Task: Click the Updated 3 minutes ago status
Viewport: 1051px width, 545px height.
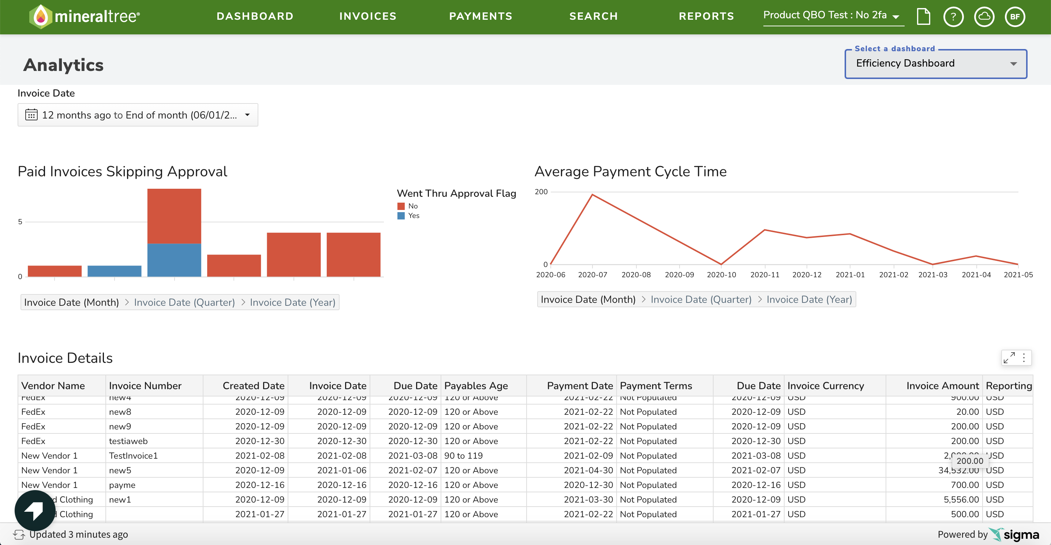Action: tap(78, 534)
